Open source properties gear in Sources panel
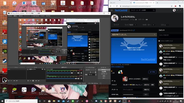This screenshot has width=184, height=103. click(33, 81)
